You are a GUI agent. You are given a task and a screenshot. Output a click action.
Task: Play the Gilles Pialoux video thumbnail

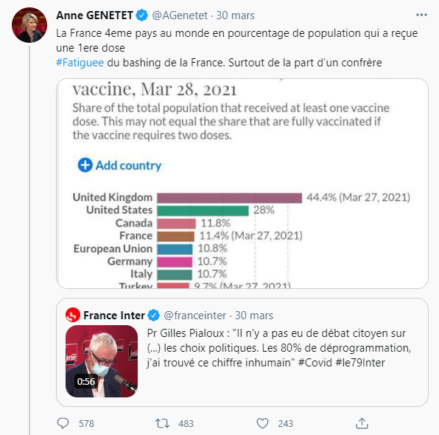tap(102, 361)
